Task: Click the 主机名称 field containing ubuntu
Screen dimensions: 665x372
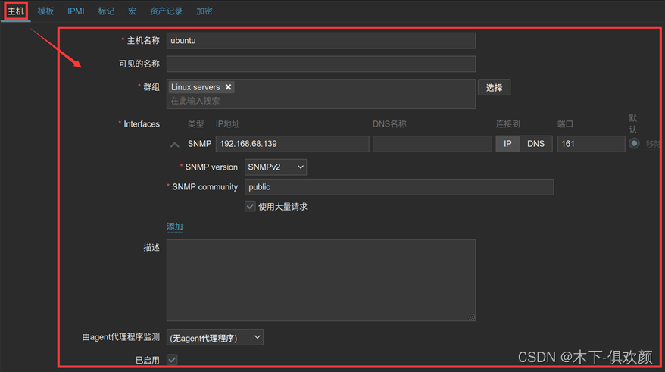Action: (320, 41)
